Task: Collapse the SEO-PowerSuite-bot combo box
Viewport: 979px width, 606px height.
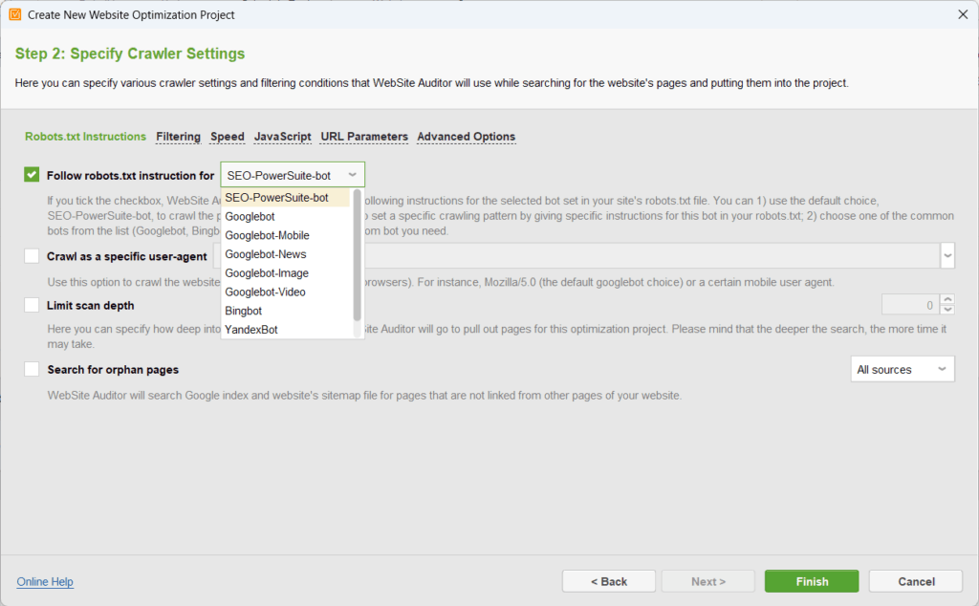Action: (x=293, y=175)
